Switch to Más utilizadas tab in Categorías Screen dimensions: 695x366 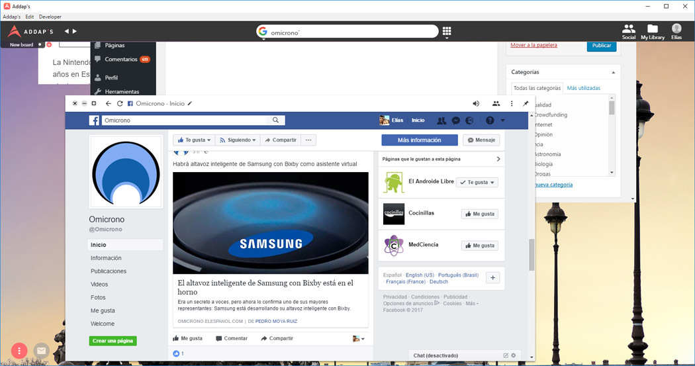tap(583, 88)
